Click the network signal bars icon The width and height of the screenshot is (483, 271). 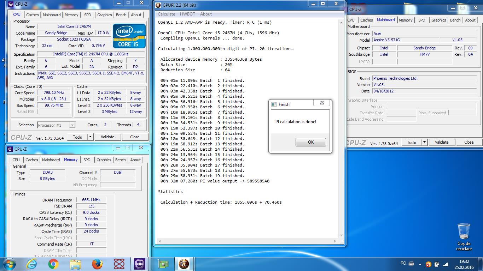446,264
